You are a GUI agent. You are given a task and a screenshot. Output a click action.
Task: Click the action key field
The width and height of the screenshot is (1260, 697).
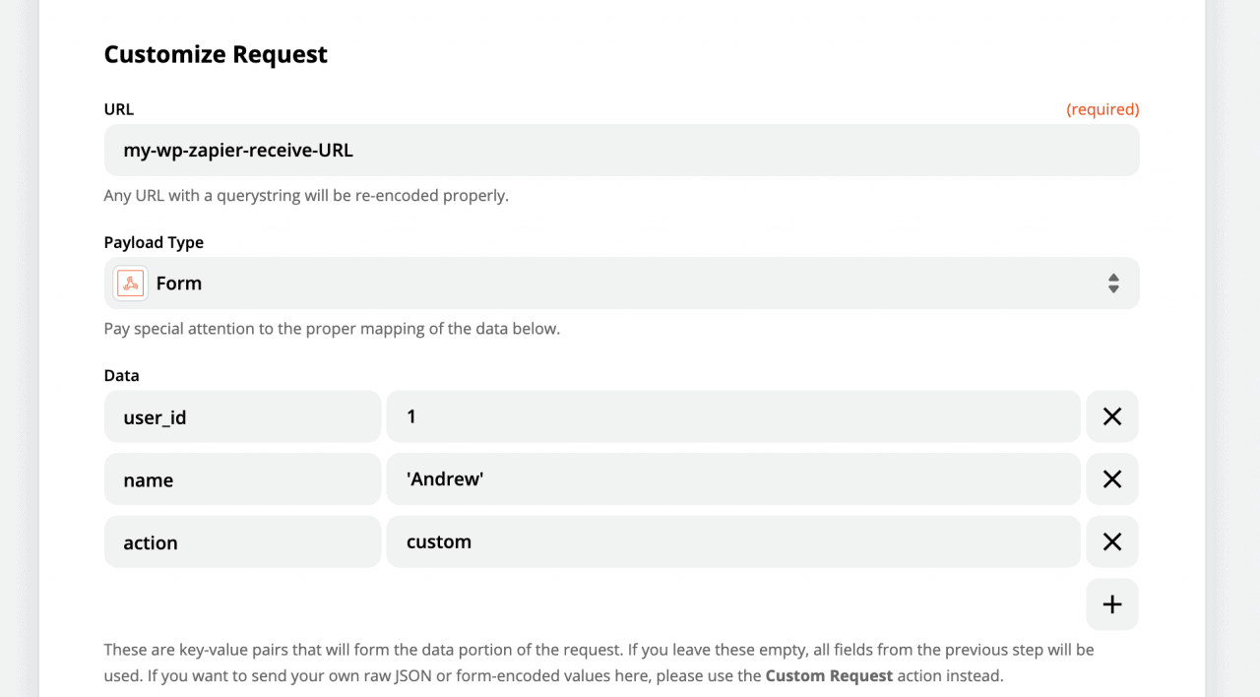[x=242, y=541]
